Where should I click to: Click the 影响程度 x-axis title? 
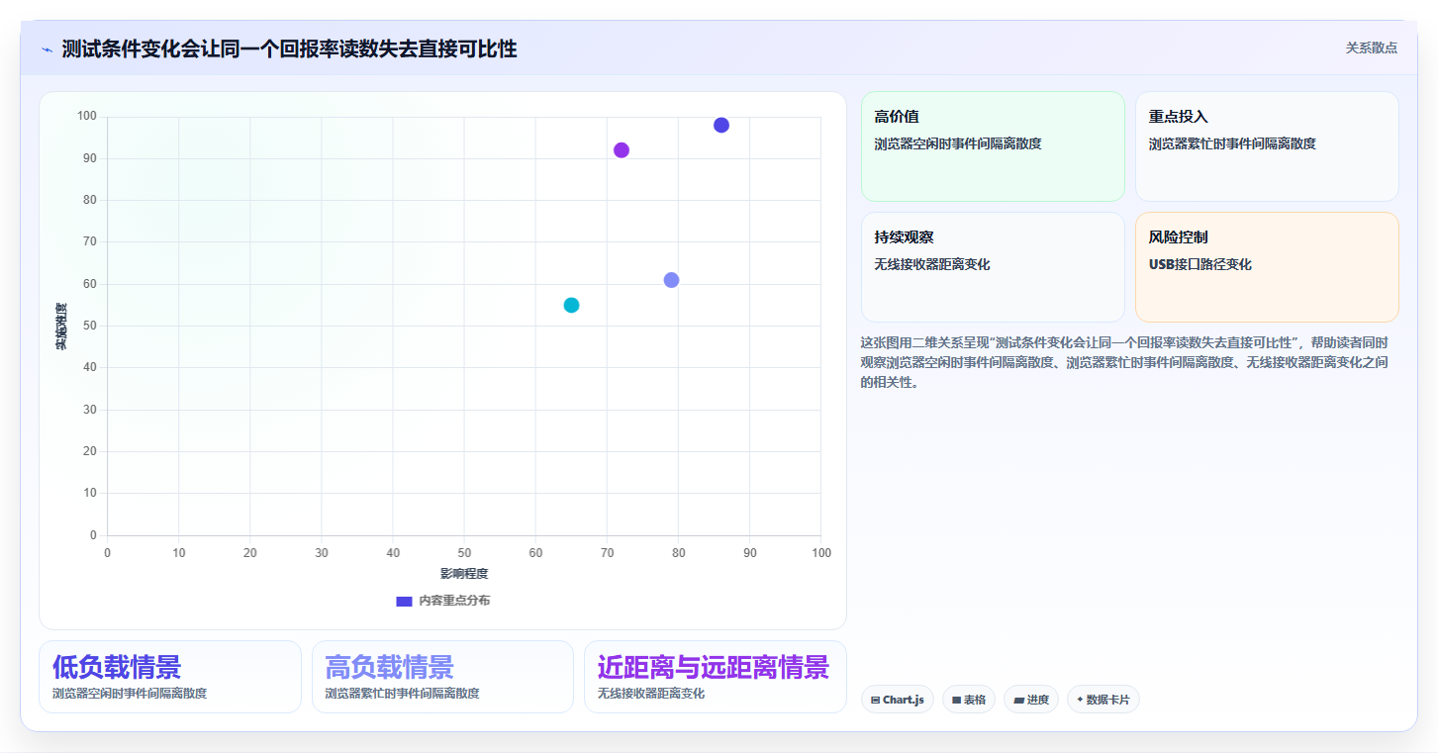(464, 573)
